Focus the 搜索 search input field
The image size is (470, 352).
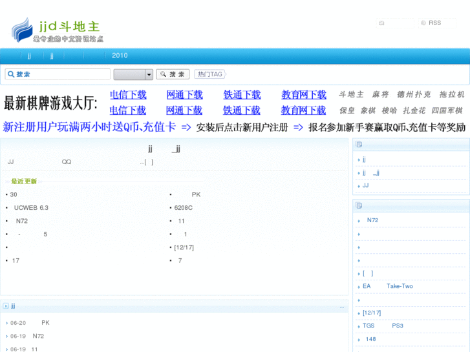coord(58,74)
